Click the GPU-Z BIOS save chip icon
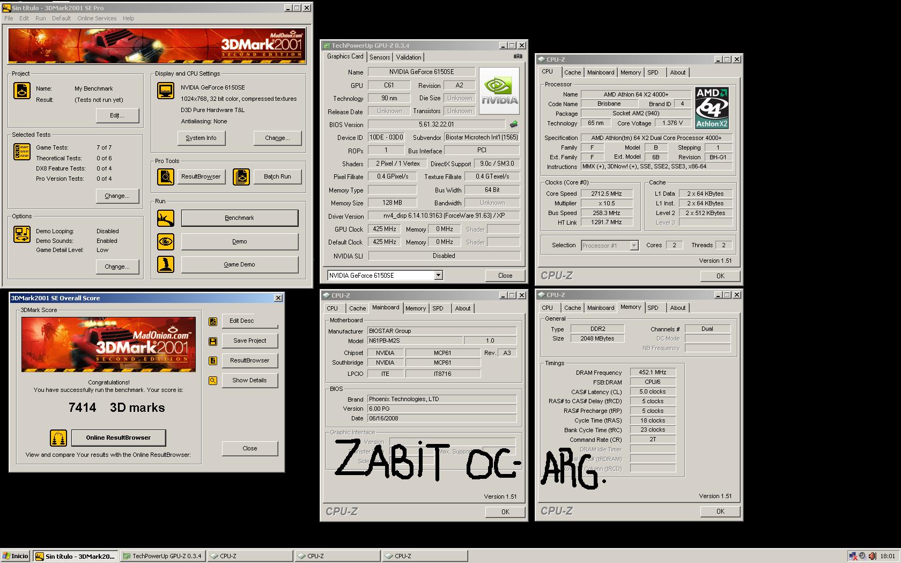 click(x=514, y=124)
